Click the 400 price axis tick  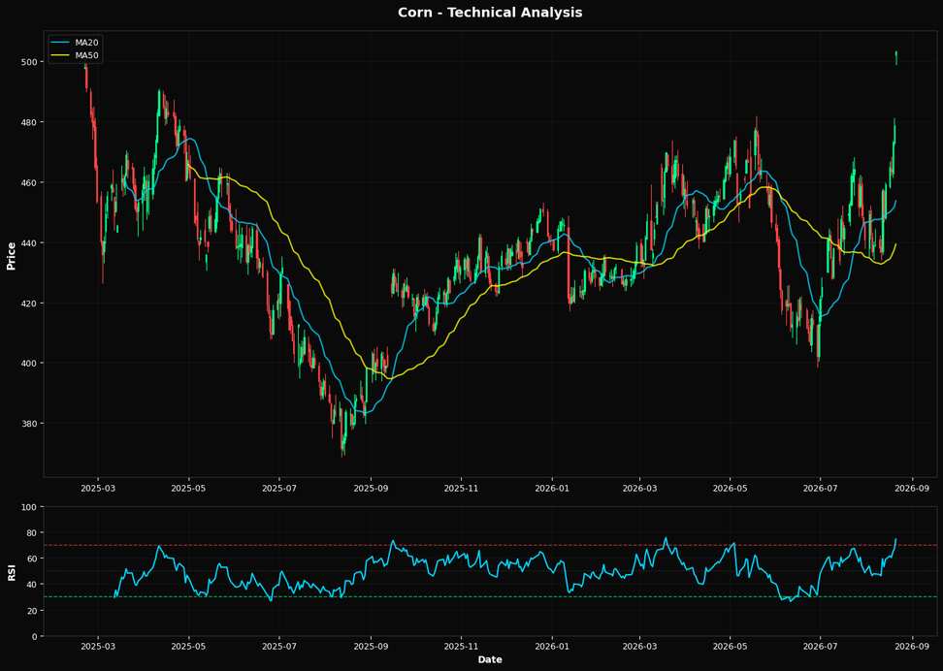29,364
